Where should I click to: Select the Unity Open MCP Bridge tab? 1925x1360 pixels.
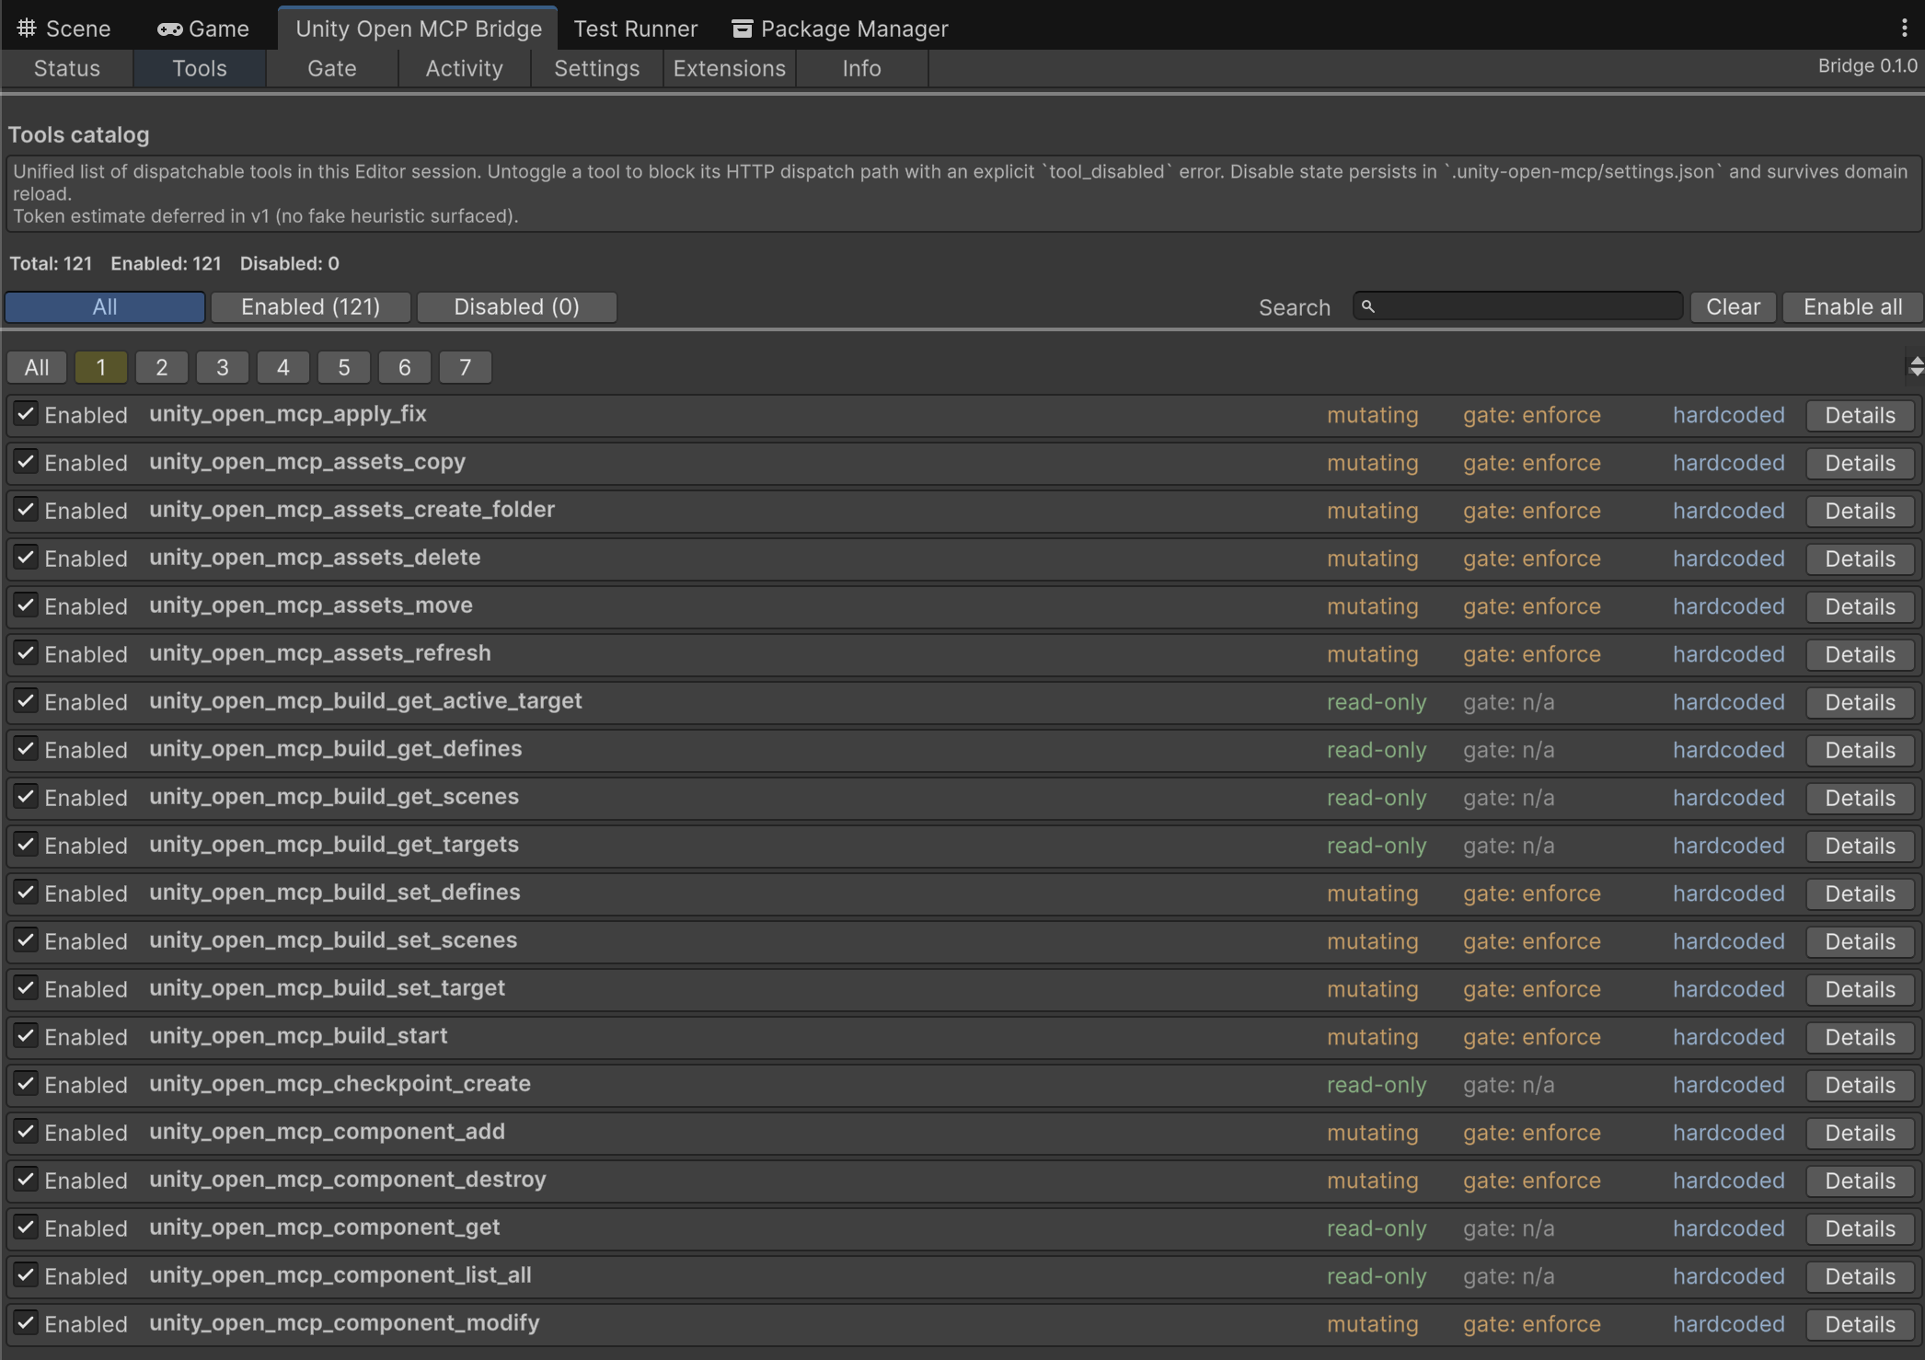point(419,29)
